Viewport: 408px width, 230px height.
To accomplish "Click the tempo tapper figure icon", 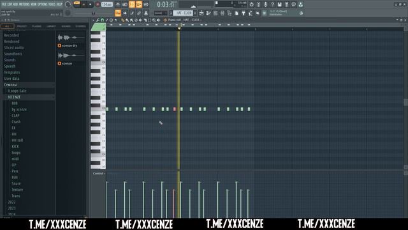I will point(251,13).
